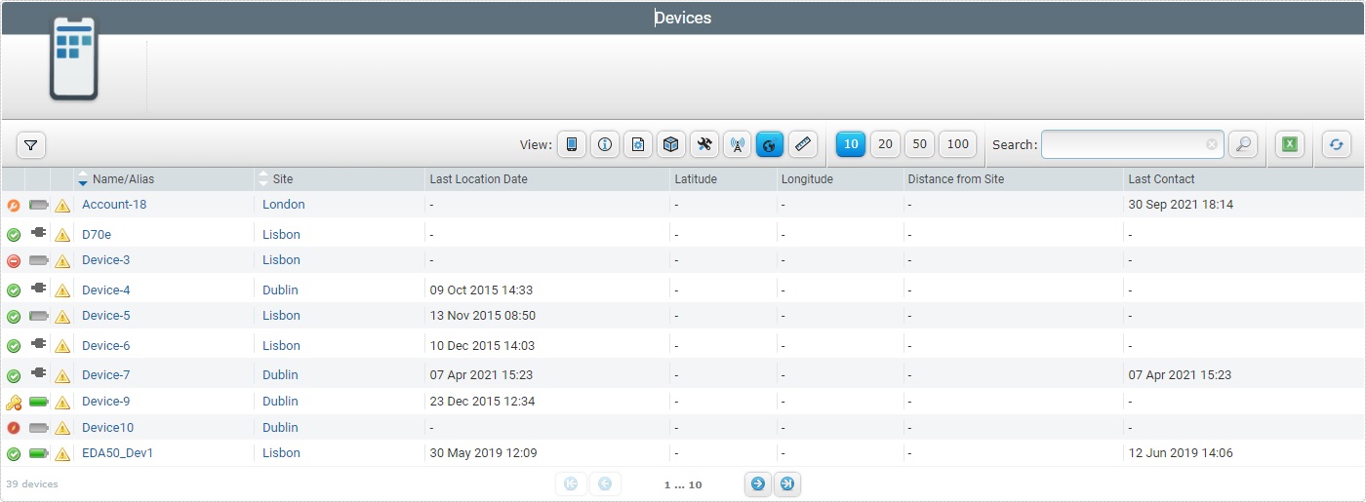Go to the last page

(787, 483)
